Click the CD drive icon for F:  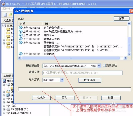(8, 109)
